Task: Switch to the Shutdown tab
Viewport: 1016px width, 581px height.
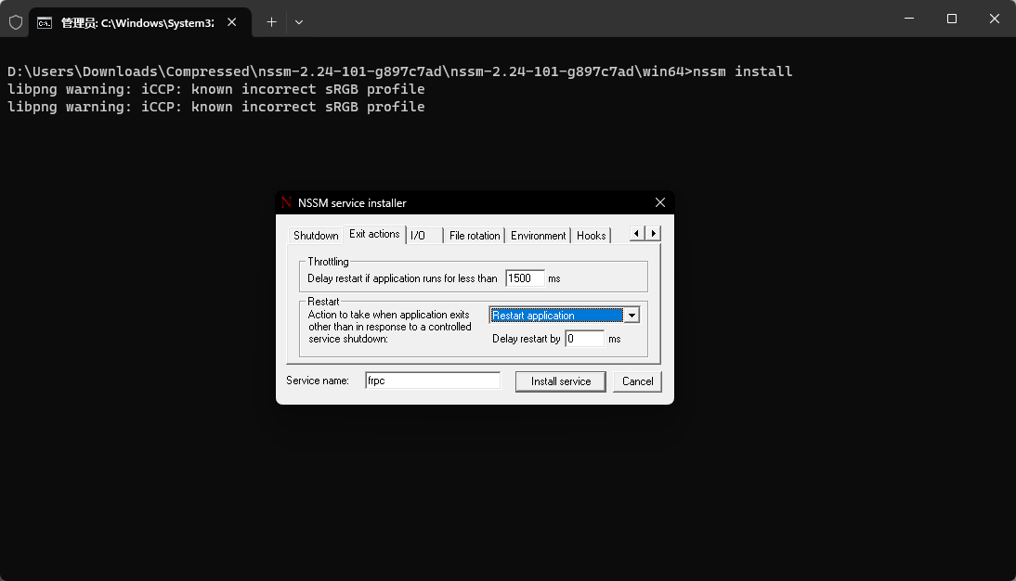Action: pos(316,235)
